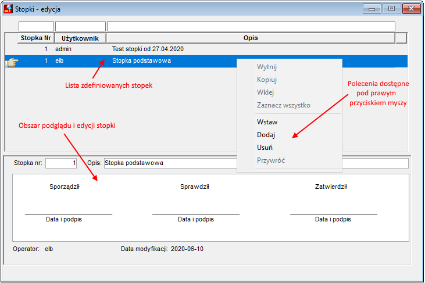Click the Użytkownik column header
Image resolution: width=425 pixels, height=283 pixels.
[x=80, y=38]
